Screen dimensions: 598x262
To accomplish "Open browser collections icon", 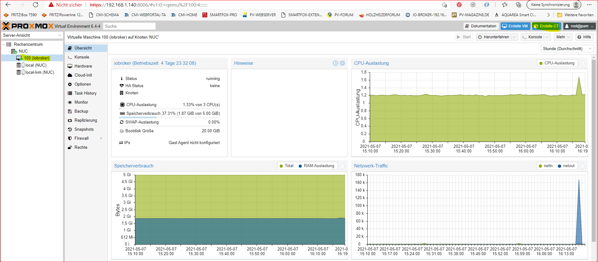I will point(518,5).
